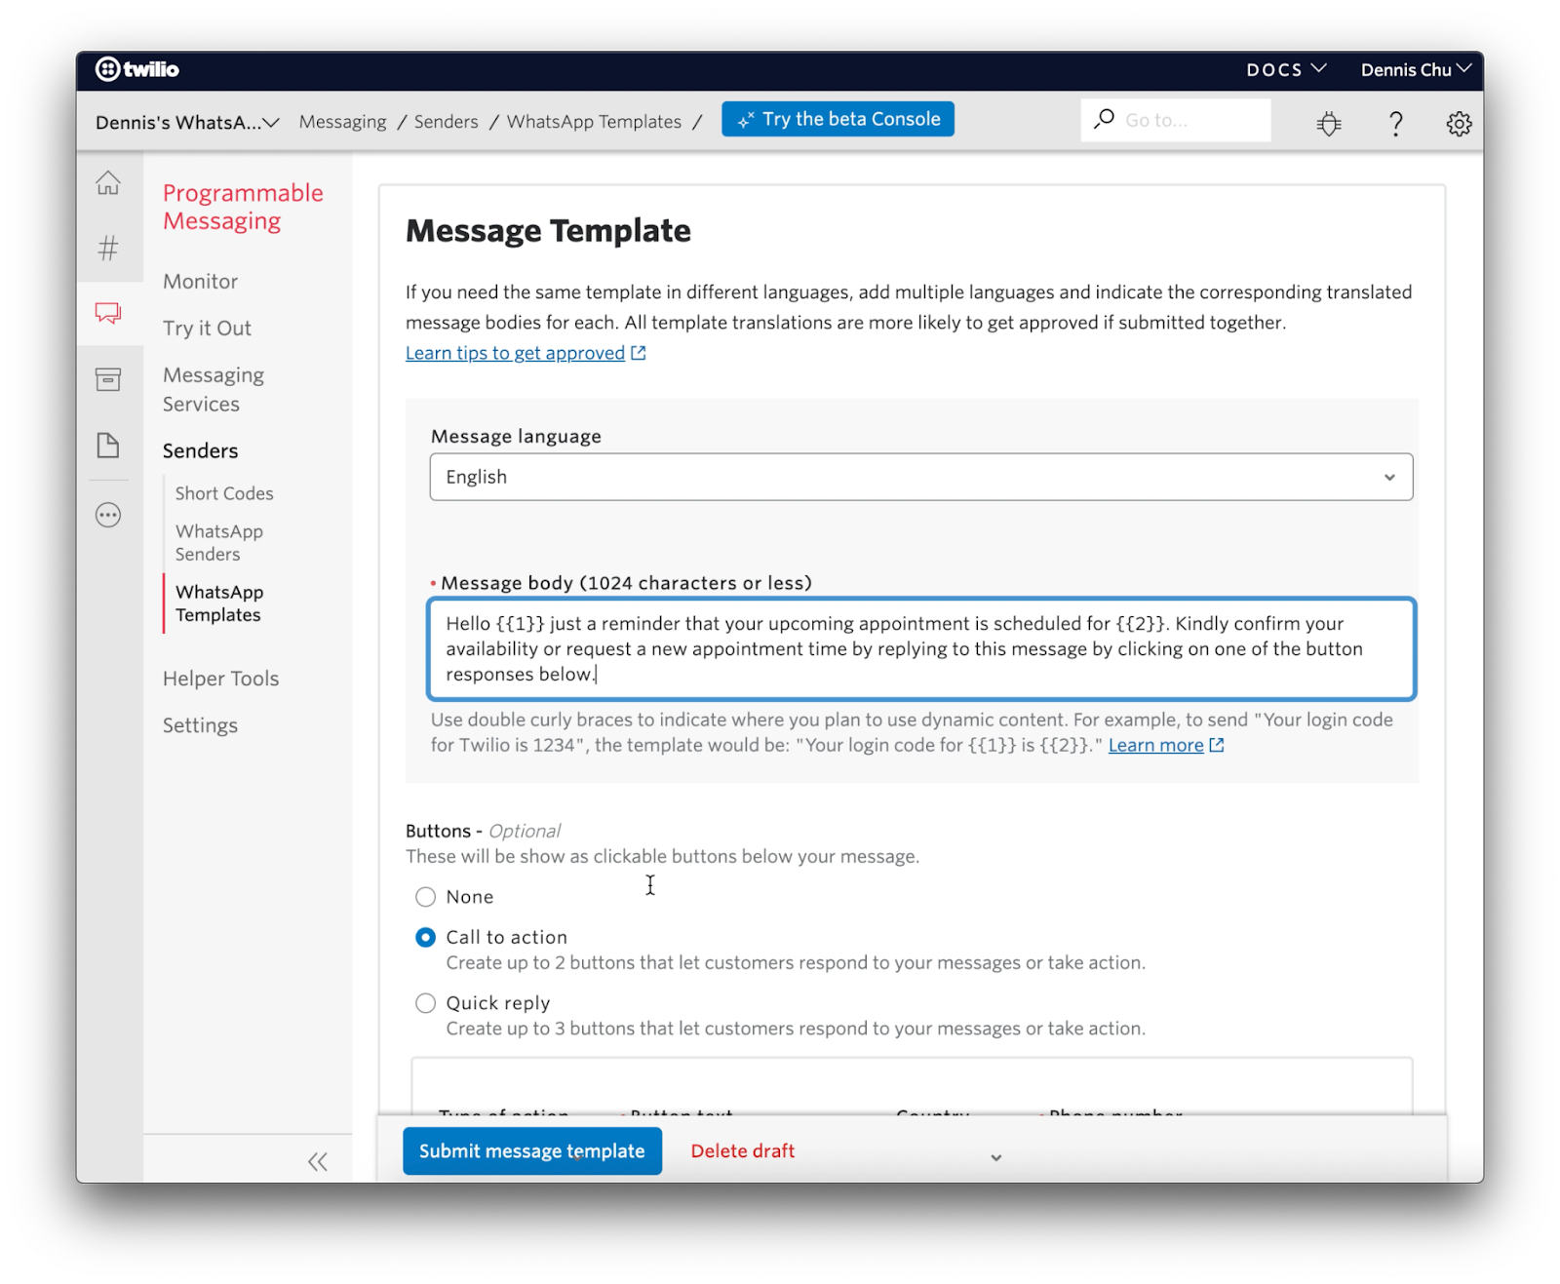Open the debugger bug icon

pos(1328,124)
